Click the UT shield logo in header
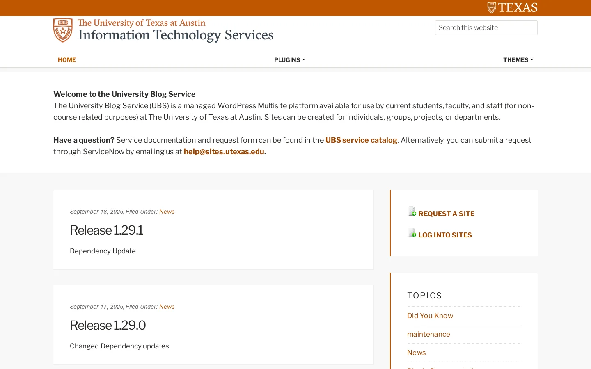 63,30
